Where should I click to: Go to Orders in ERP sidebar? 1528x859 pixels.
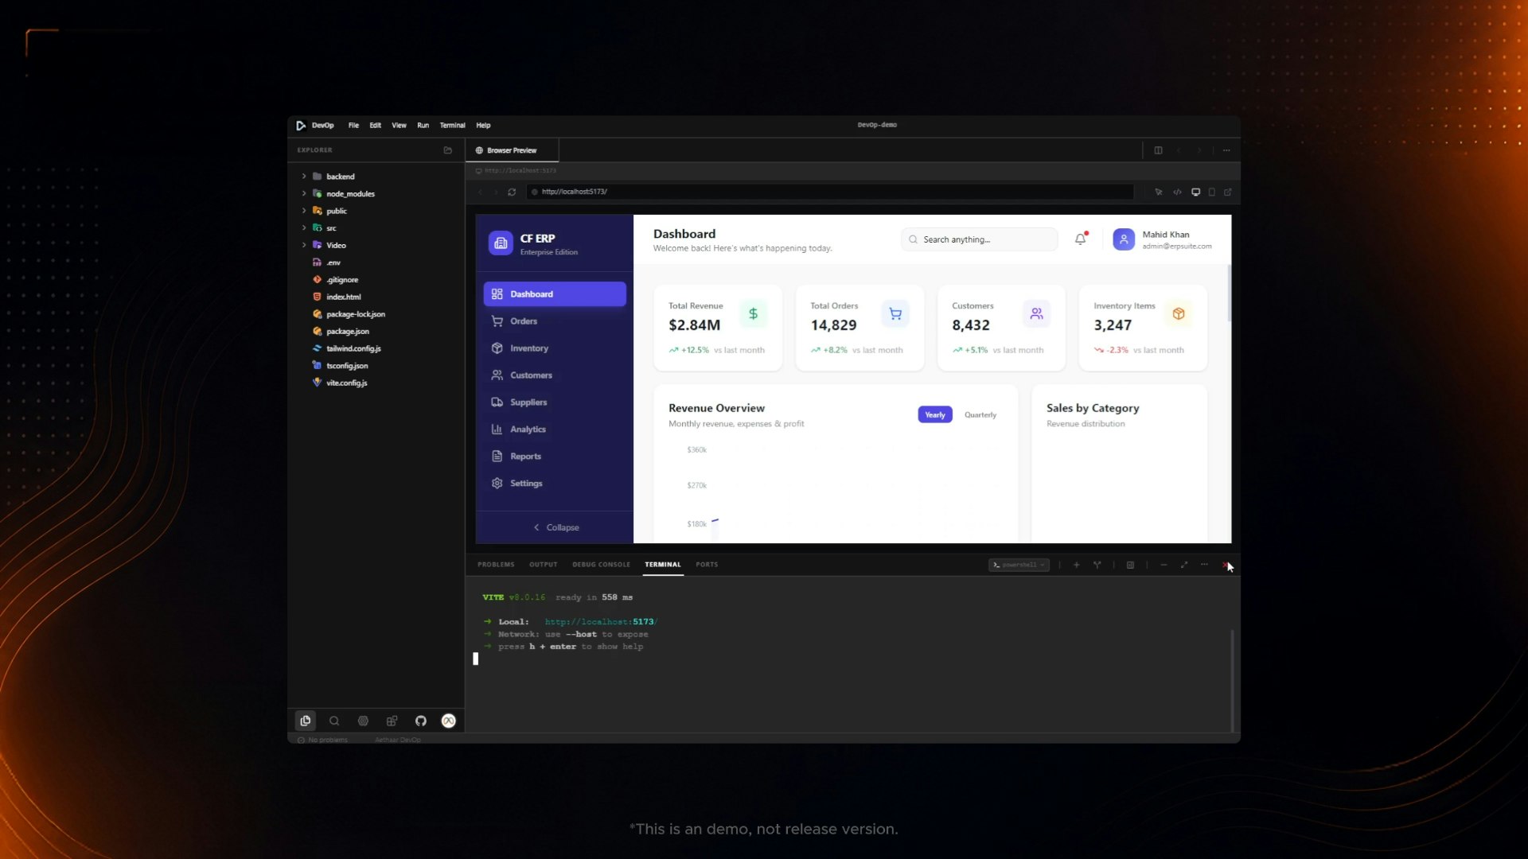click(555, 321)
